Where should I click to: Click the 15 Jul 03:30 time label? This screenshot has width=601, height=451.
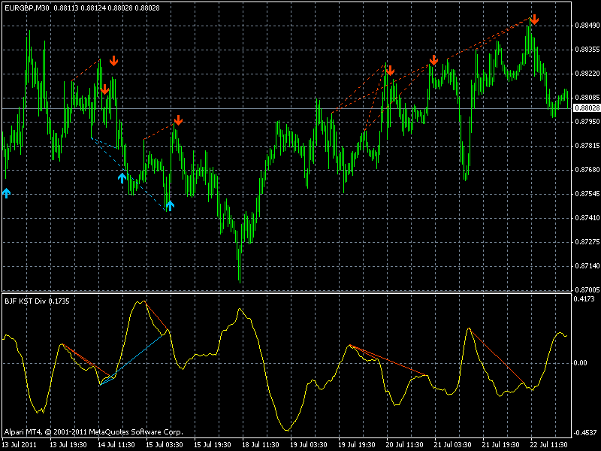[x=165, y=445]
